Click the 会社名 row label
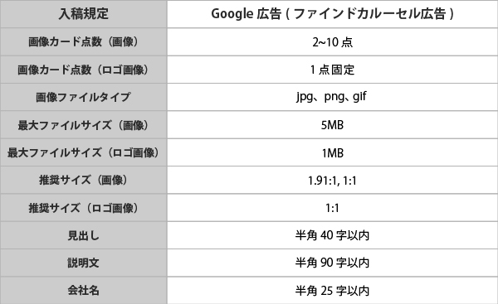 coord(84,291)
